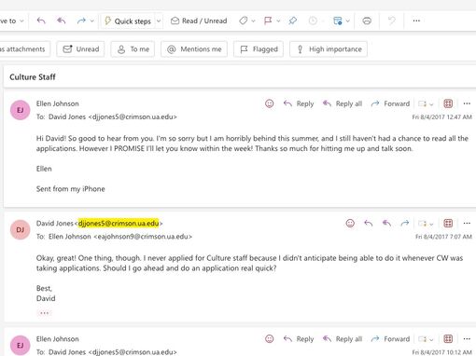Click Reply on the 10:12 AM message
476x356 pixels.
coord(299,338)
